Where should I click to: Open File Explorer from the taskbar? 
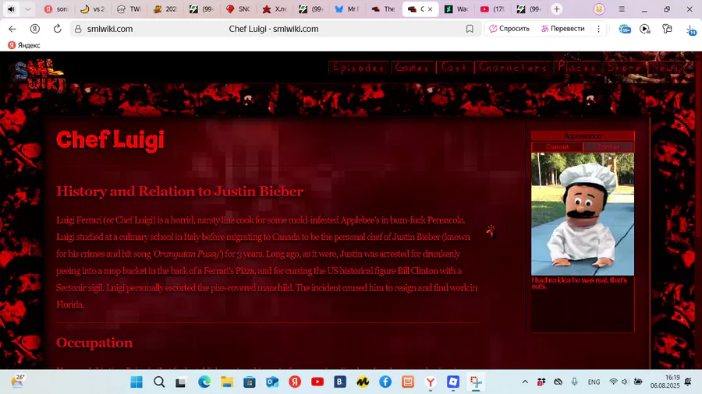[227, 382]
